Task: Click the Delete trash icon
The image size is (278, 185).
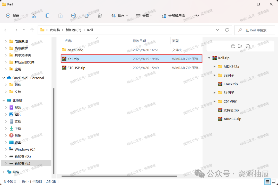Action: click(100, 16)
